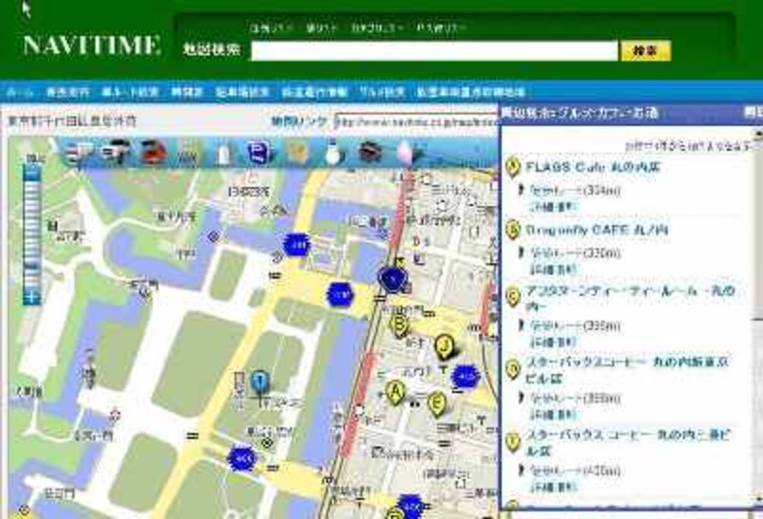
Task: Click blue hexagon marker right of marker J
Action: click(x=465, y=377)
